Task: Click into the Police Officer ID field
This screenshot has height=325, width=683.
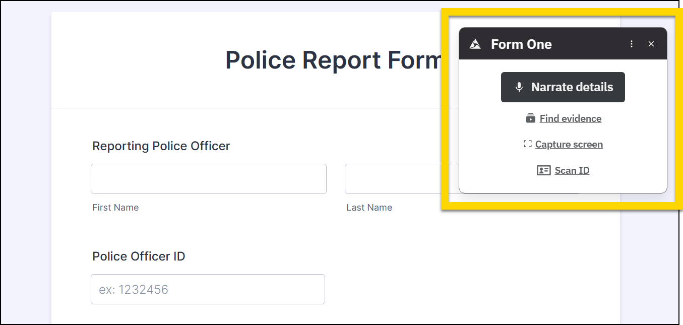Action: [x=208, y=289]
